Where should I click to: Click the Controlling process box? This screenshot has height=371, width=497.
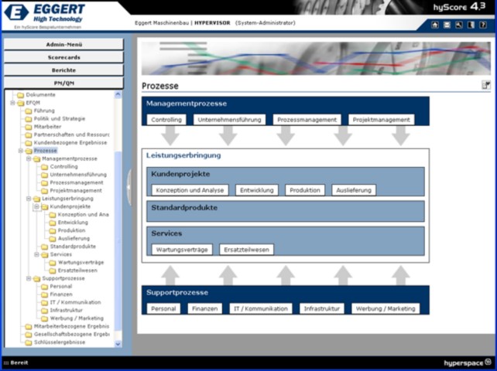coord(166,120)
